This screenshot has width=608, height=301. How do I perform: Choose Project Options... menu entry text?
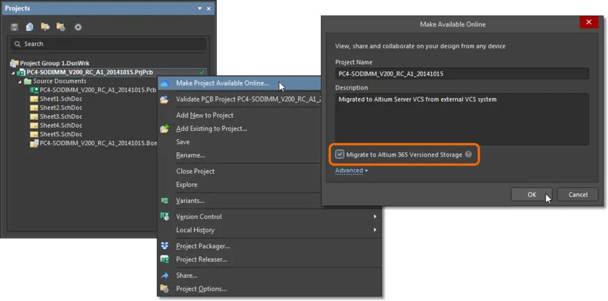202,288
